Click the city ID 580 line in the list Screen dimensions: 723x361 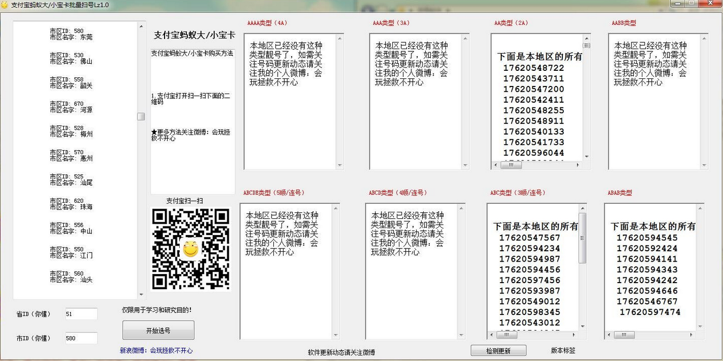[67, 31]
